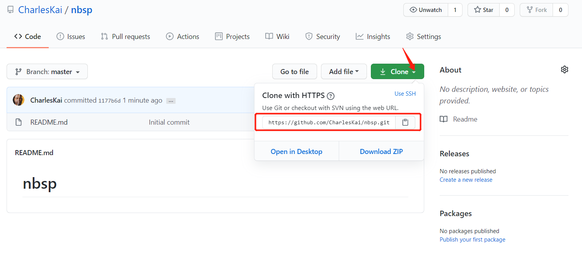Screen dimensions: 582x262
Task: Open the Insights tab
Action: tap(373, 37)
